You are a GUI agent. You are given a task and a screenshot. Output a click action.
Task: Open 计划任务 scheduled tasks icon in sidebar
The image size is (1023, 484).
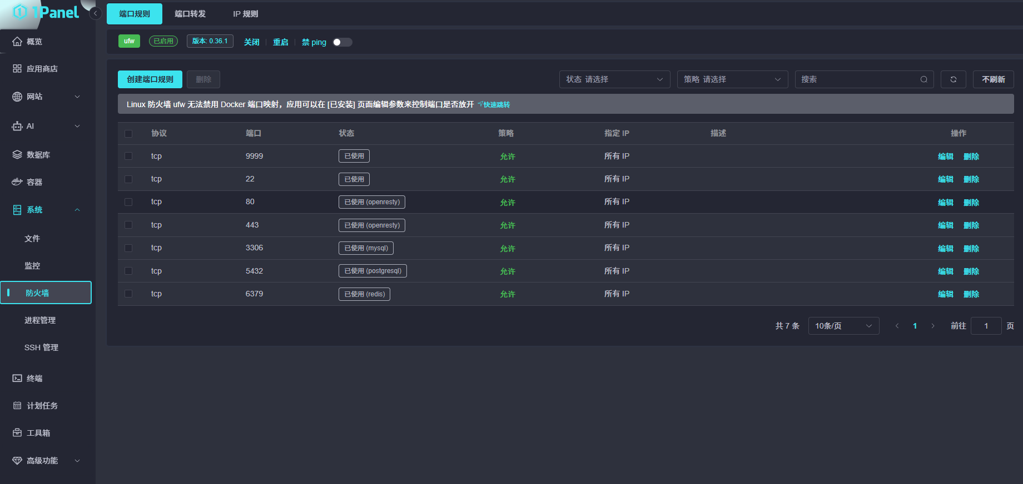(17, 406)
